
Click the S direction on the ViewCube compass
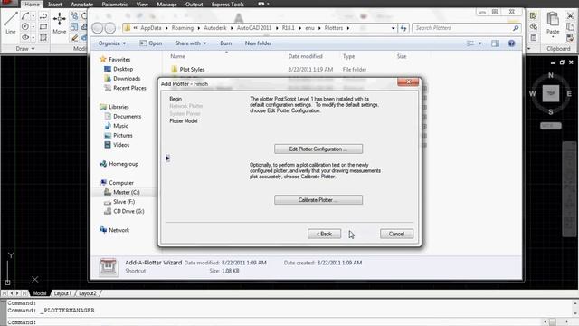tap(551, 111)
